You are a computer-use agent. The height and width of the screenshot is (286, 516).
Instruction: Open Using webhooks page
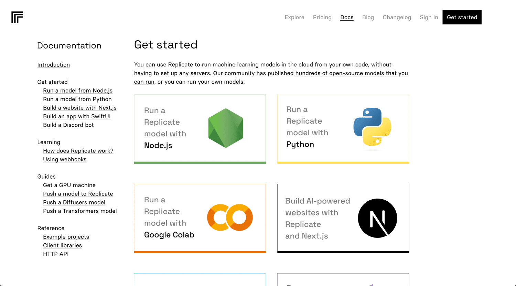click(65, 159)
